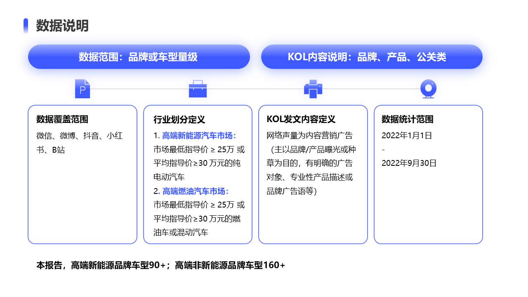The height and width of the screenshot is (297, 528).
Task: Click the line 网络声量为内容营销广告
Action: (310, 136)
